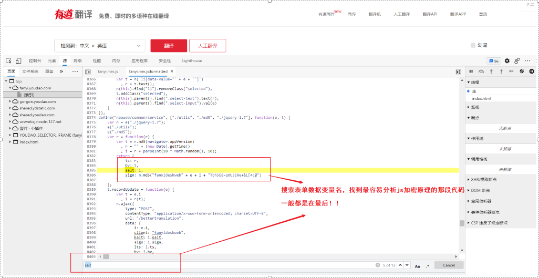Click the inspect element picker icon
This screenshot has height=278, width=539.
tap(9, 60)
